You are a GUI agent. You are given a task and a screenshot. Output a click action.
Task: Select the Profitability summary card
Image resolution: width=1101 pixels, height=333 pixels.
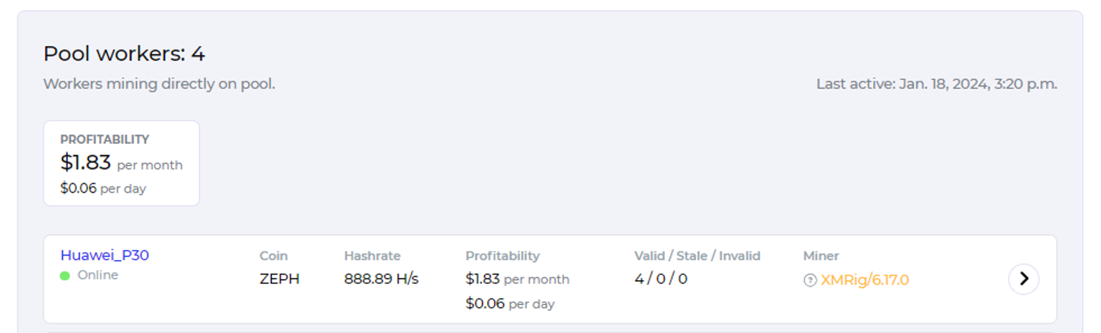tap(122, 163)
